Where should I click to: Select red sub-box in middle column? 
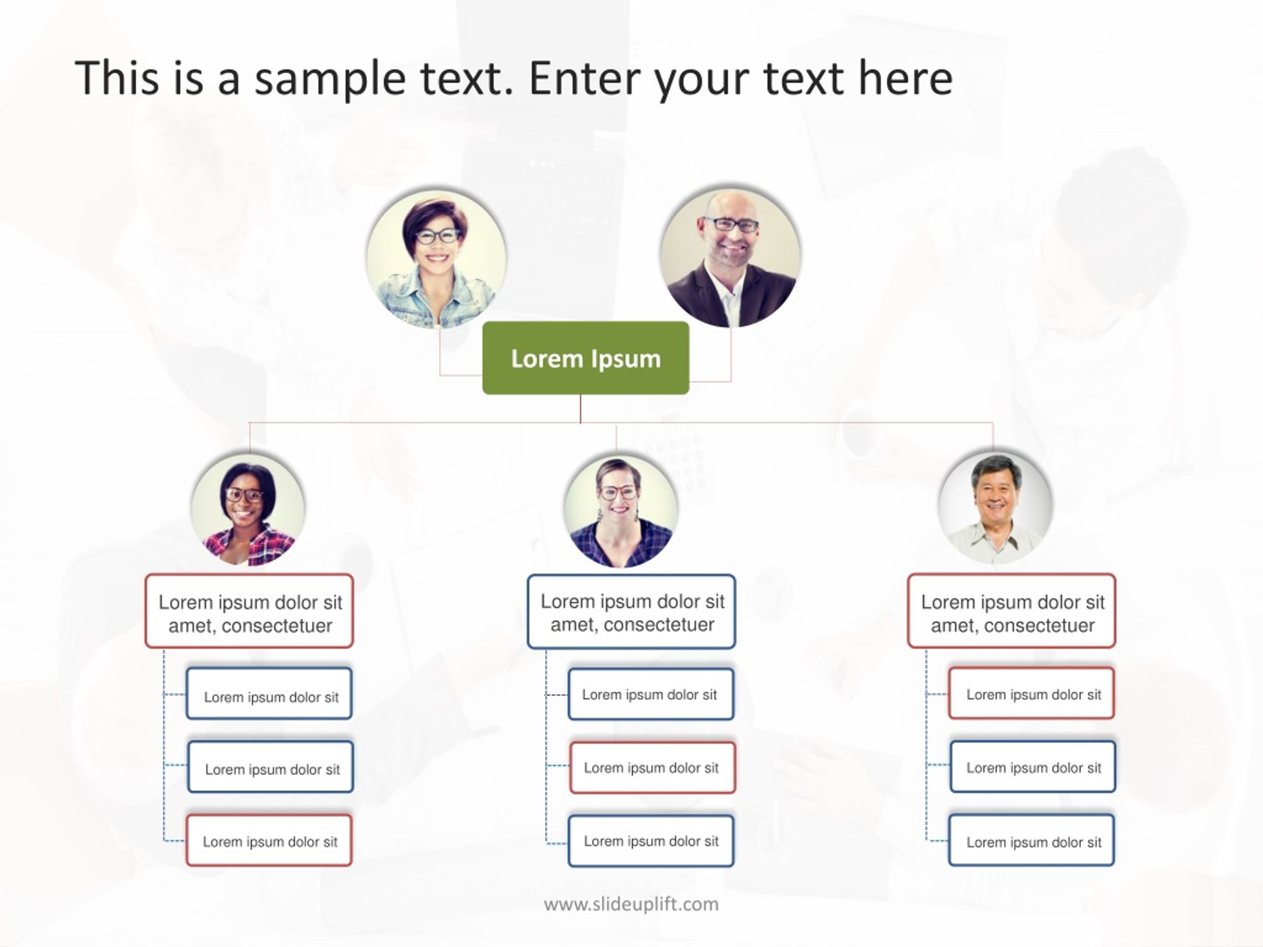[653, 768]
